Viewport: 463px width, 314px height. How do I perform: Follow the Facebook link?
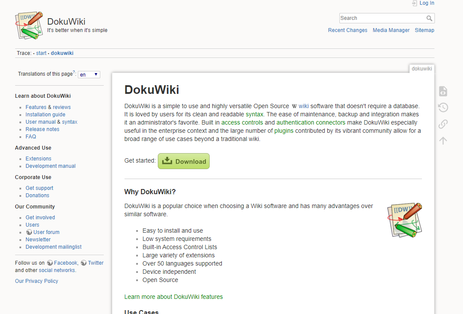pyautogui.click(x=66, y=263)
